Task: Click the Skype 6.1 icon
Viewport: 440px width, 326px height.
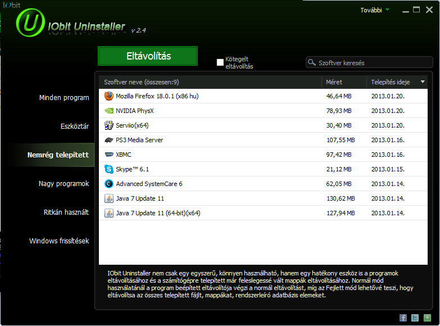Action: (109, 169)
